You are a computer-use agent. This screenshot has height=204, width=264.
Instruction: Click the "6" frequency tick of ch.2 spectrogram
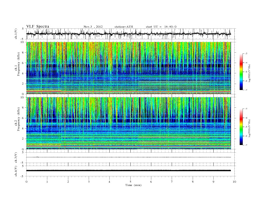[x=23, y=118]
